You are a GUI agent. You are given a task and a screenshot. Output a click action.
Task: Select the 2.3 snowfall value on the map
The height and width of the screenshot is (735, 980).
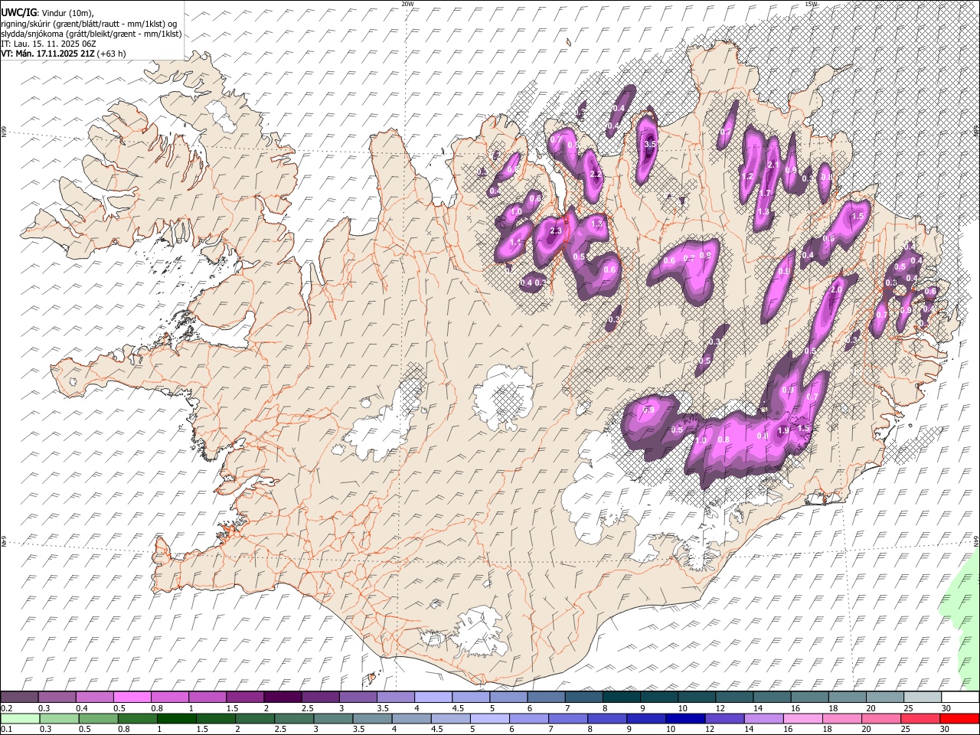[x=556, y=230]
